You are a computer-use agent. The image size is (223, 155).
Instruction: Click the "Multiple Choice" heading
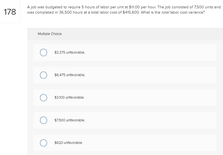point(49,34)
